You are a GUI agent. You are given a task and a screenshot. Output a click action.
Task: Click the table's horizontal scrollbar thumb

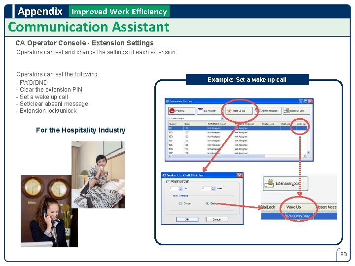pos(218,156)
